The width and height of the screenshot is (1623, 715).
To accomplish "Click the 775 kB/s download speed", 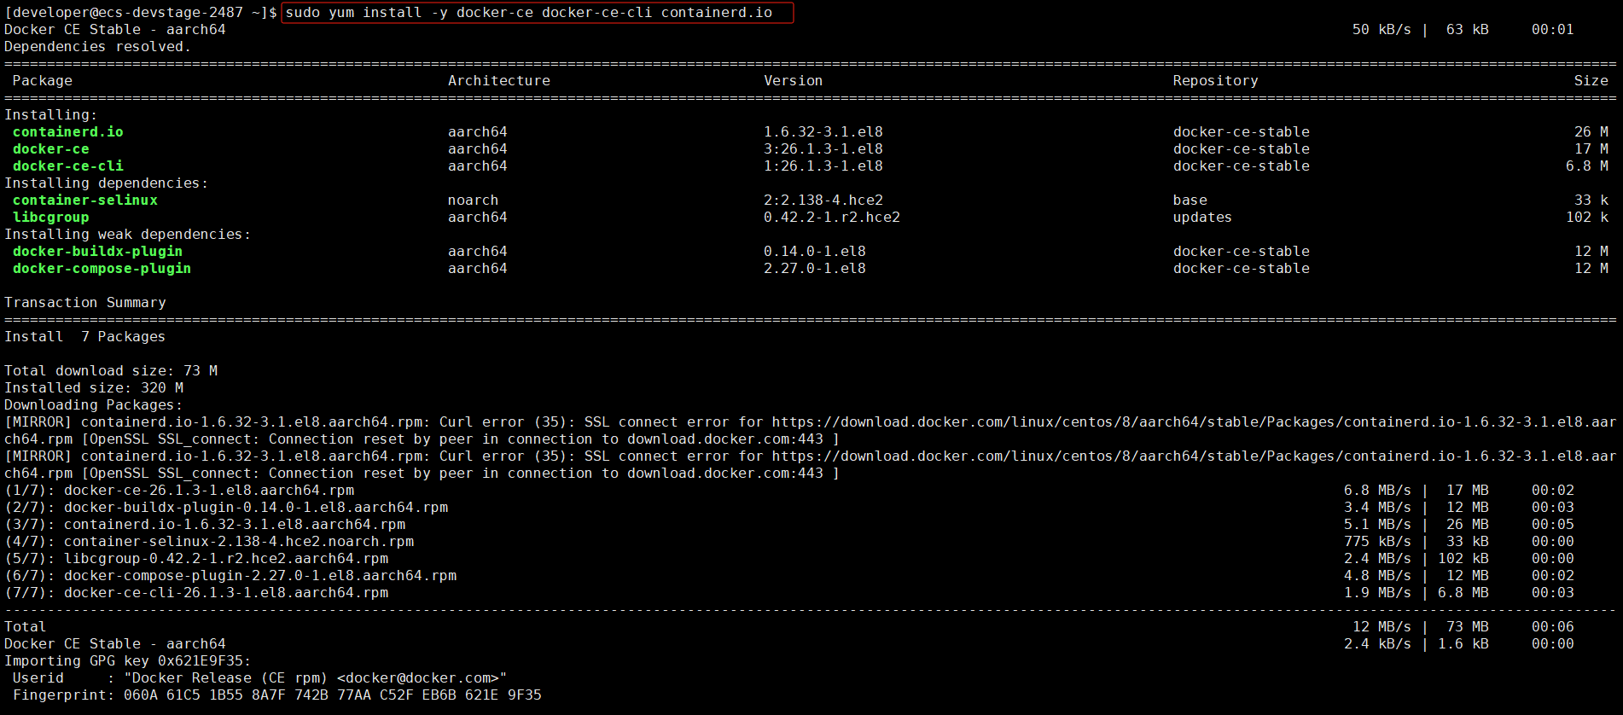I will point(1378,542).
